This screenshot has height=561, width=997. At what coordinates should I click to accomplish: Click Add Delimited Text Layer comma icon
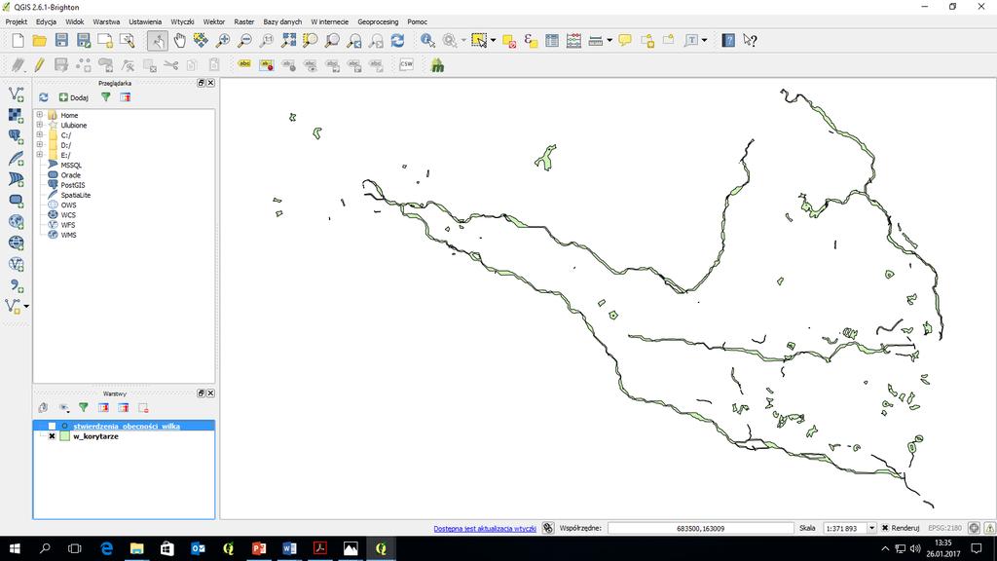point(16,285)
